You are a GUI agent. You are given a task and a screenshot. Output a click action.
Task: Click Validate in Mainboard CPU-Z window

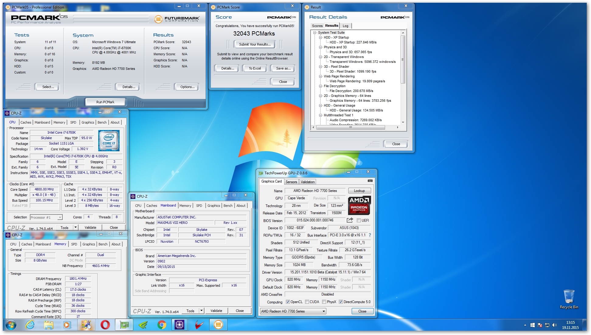[x=216, y=311]
